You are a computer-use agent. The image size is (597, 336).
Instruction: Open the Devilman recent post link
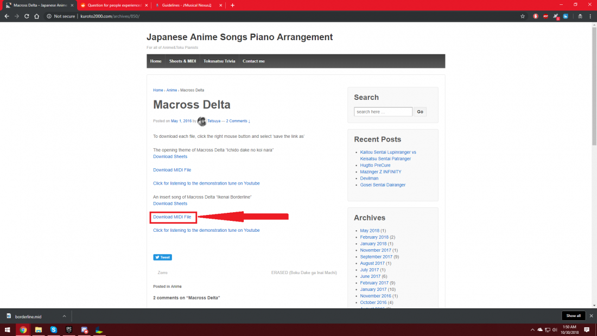tap(369, 178)
